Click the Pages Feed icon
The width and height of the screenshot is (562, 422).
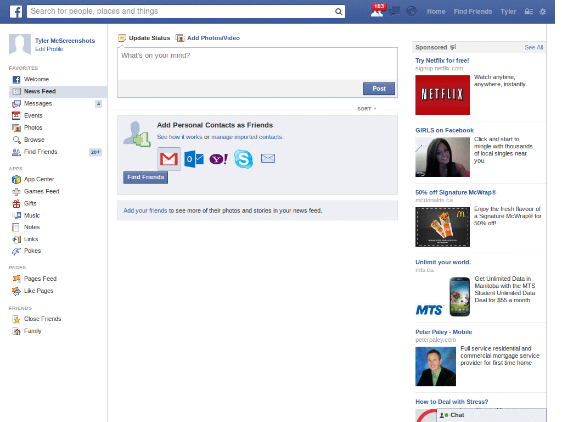pos(16,279)
